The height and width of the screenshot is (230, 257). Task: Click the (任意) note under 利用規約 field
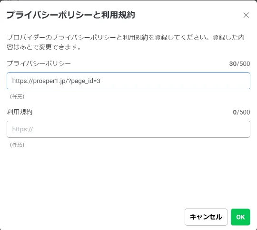(x=17, y=145)
